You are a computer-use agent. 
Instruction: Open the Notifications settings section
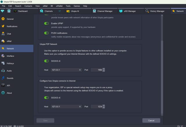(17, 26)
